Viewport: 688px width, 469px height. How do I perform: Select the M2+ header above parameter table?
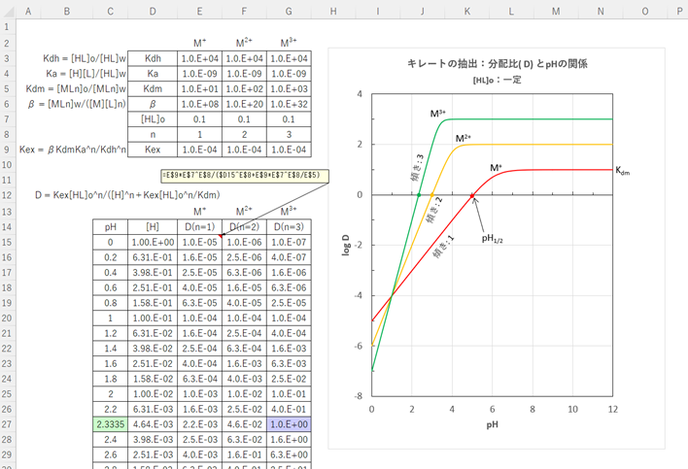click(244, 43)
